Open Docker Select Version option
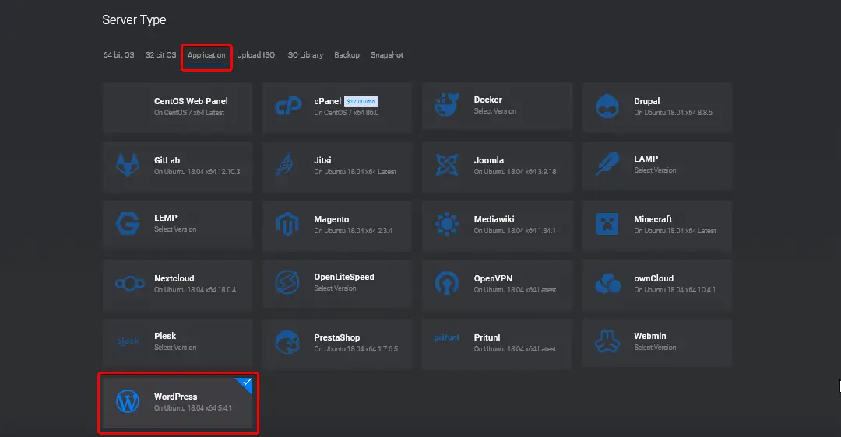The image size is (841, 437). tap(495, 111)
